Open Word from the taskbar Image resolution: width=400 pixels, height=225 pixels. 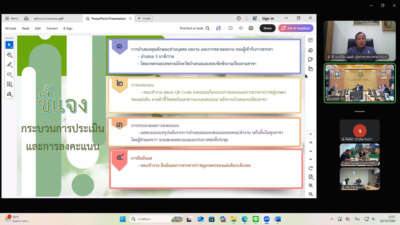(278, 219)
